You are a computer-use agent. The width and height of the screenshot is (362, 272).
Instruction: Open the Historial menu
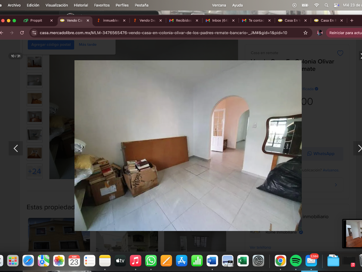click(81, 5)
